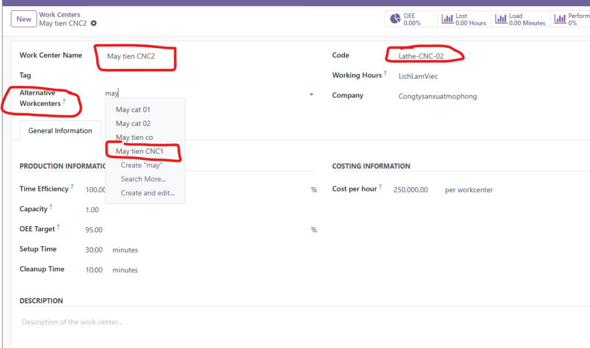Click the Time Efficiency help question mark
The height and width of the screenshot is (348, 590).
point(72,187)
